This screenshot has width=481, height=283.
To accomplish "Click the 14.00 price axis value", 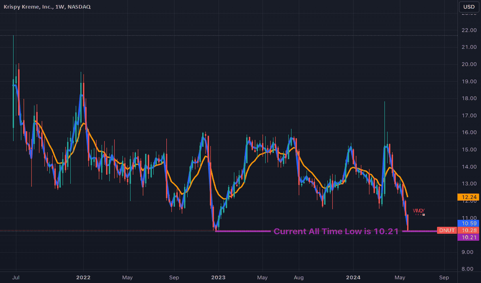I will pyautogui.click(x=469, y=167).
